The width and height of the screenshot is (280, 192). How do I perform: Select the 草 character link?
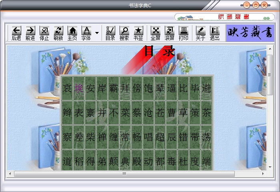click(x=183, y=113)
